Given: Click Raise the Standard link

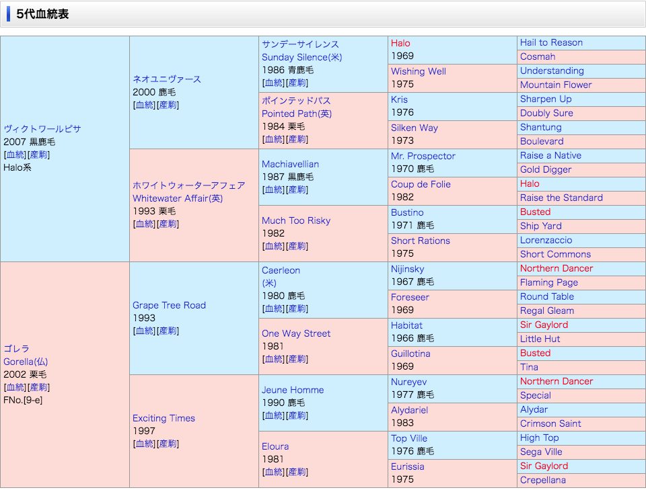Looking at the screenshot, I should click(561, 198).
